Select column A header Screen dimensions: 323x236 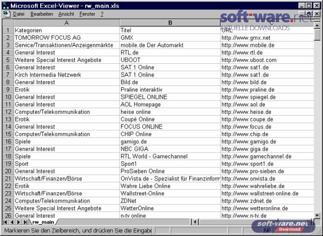[x=67, y=23]
